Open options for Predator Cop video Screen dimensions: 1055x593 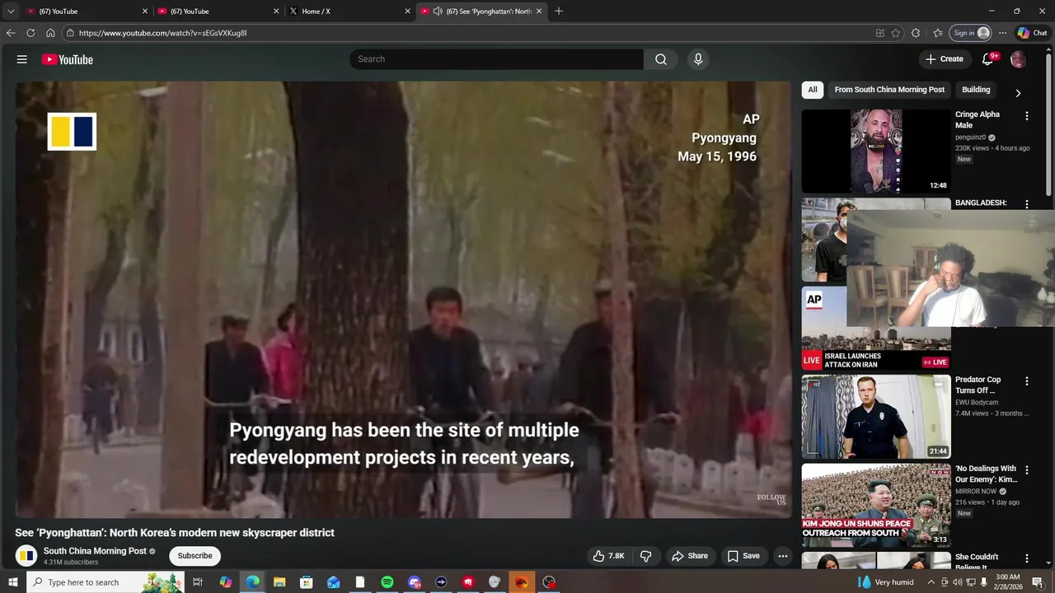(x=1027, y=381)
